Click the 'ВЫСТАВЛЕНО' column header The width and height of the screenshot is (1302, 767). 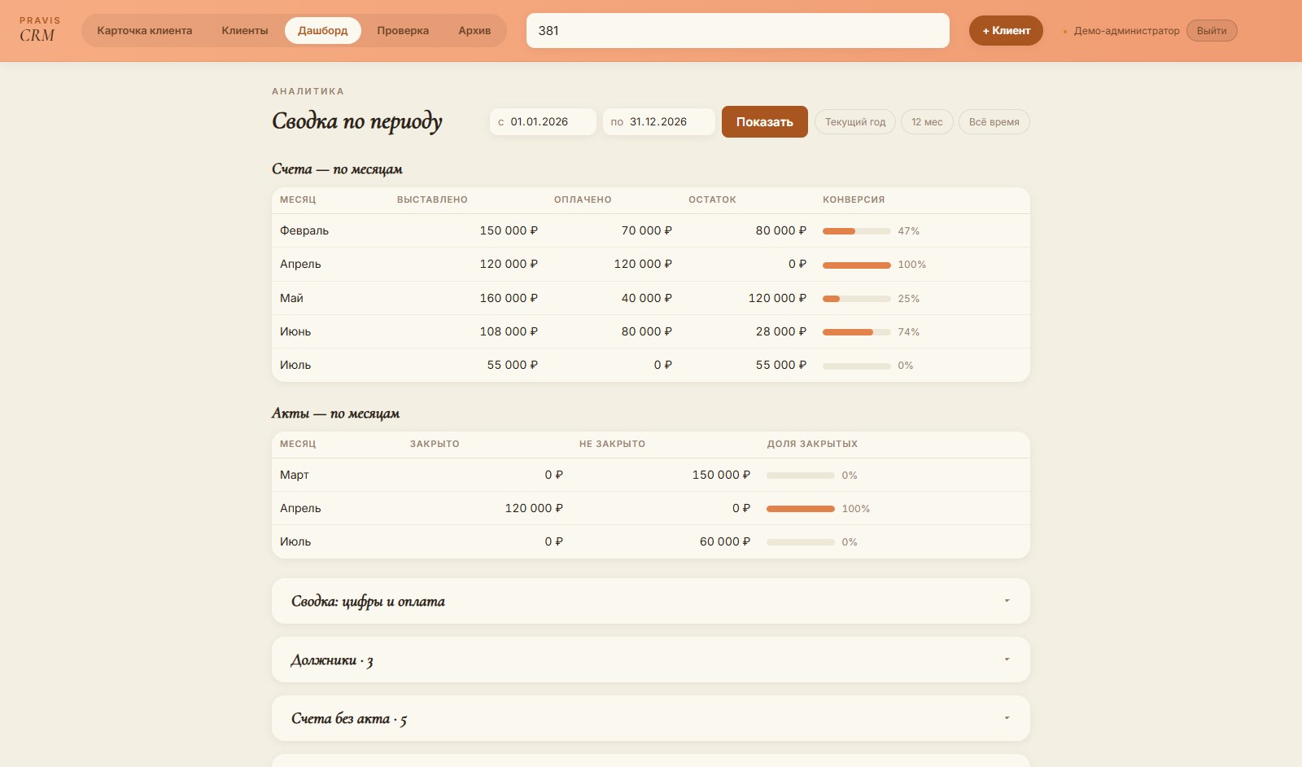tap(432, 199)
